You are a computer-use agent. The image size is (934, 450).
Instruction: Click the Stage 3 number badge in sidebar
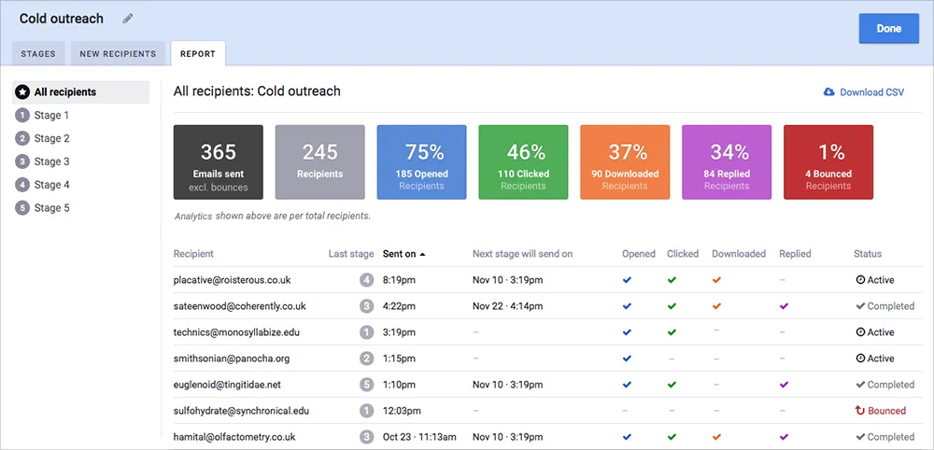pyautogui.click(x=22, y=162)
